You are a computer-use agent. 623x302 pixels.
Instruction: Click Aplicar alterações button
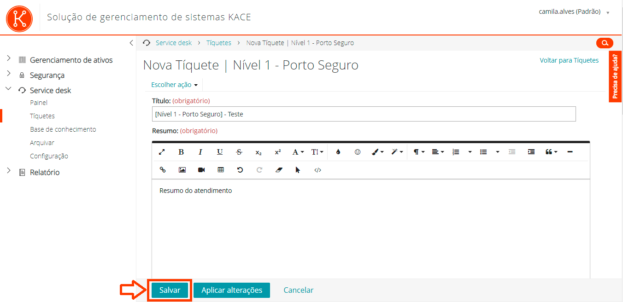[232, 290]
